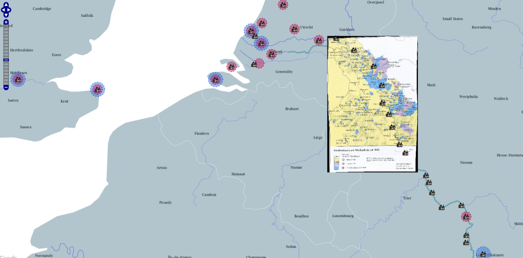Select the city icon offset from its pink circle above Generality
Screen dimensions: 523x258
(x=254, y=65)
